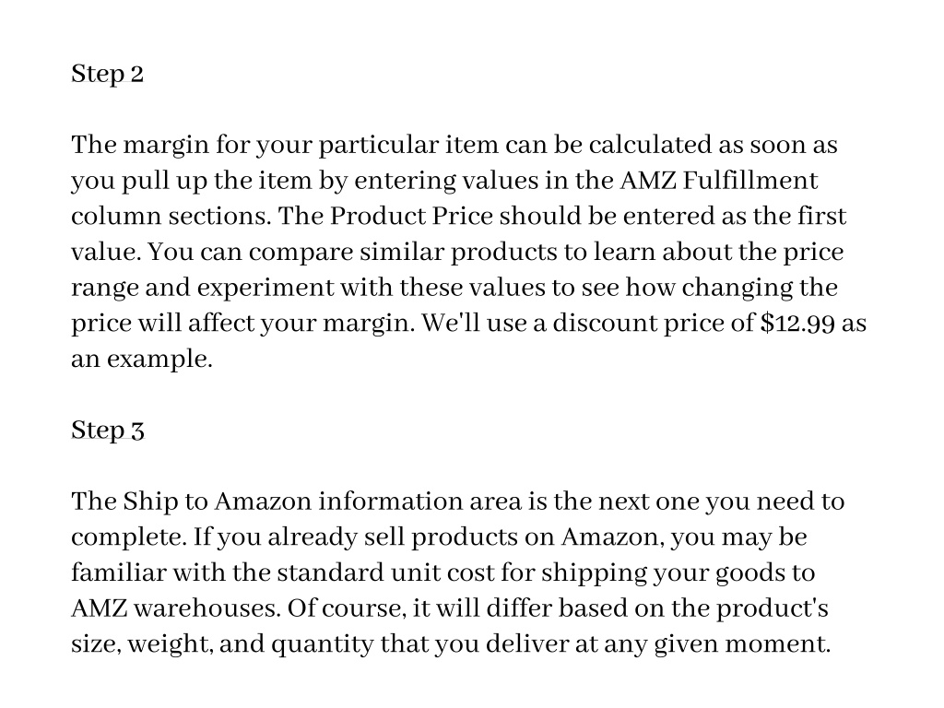Screen dimensions: 944x708
Task: Click the words 'an example.'
Action: pyautogui.click(x=141, y=360)
